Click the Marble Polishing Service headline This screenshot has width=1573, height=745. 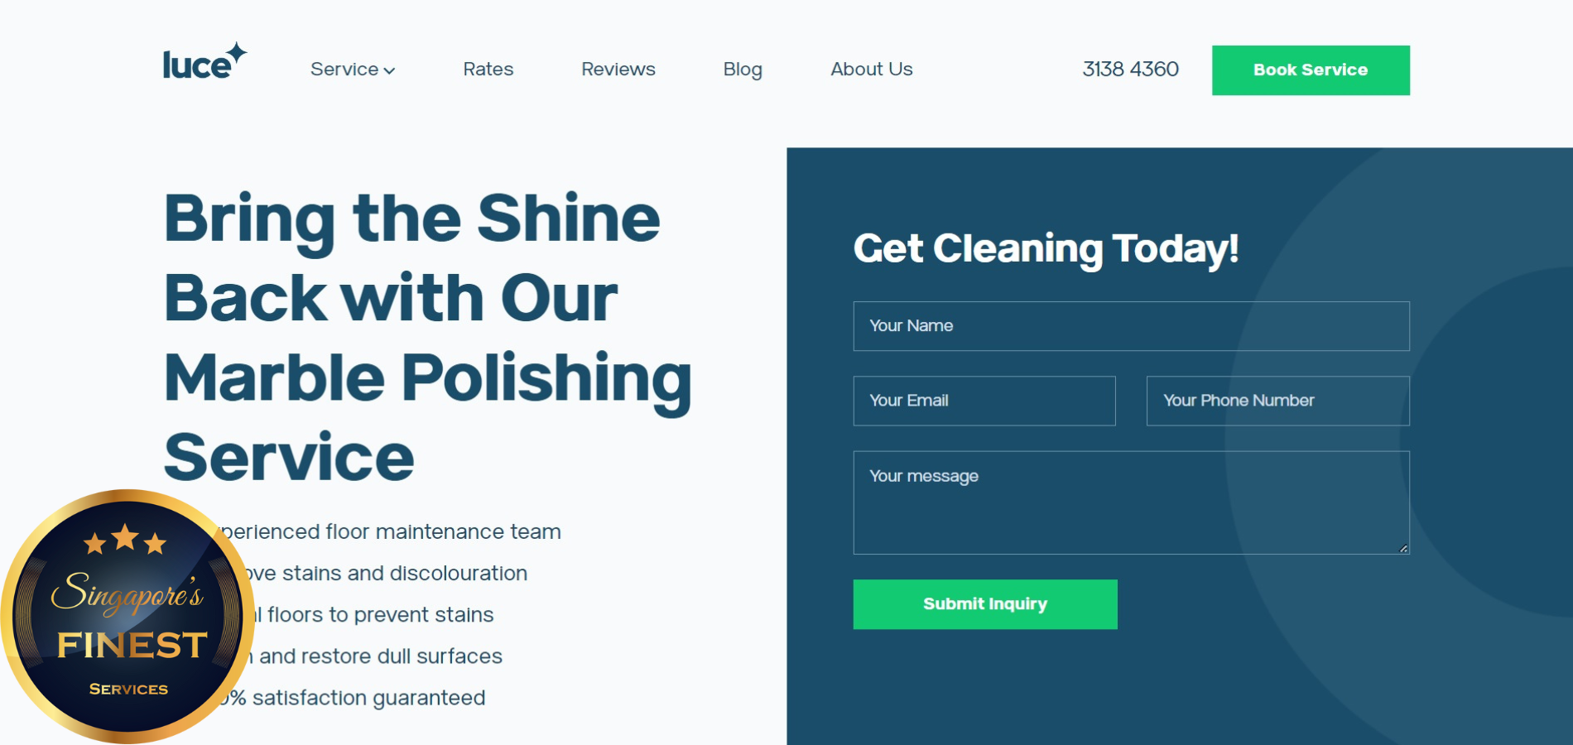(x=427, y=338)
